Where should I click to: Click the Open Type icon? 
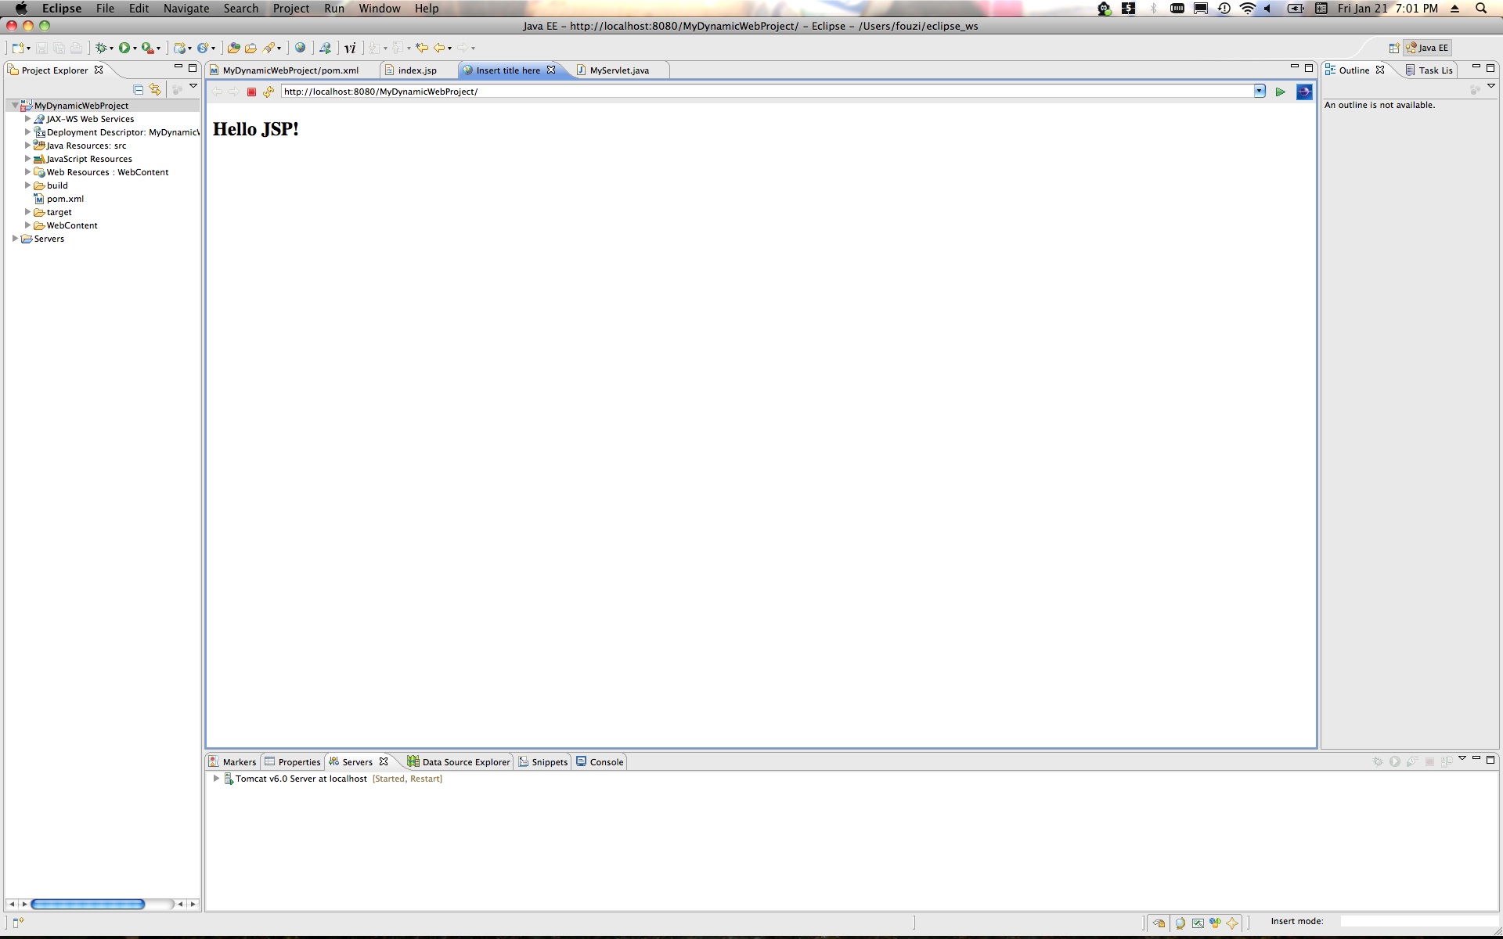[x=233, y=48]
